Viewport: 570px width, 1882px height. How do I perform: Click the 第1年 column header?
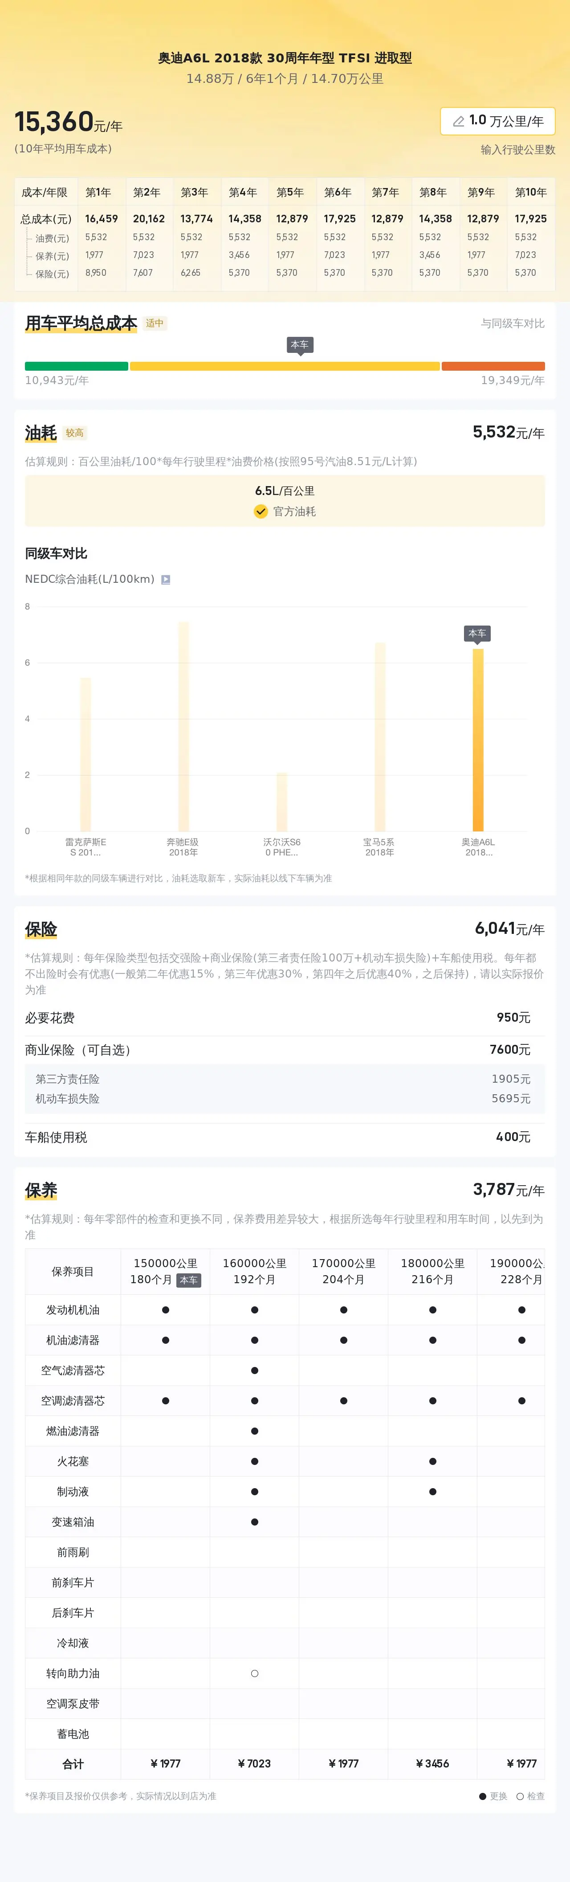click(x=98, y=192)
